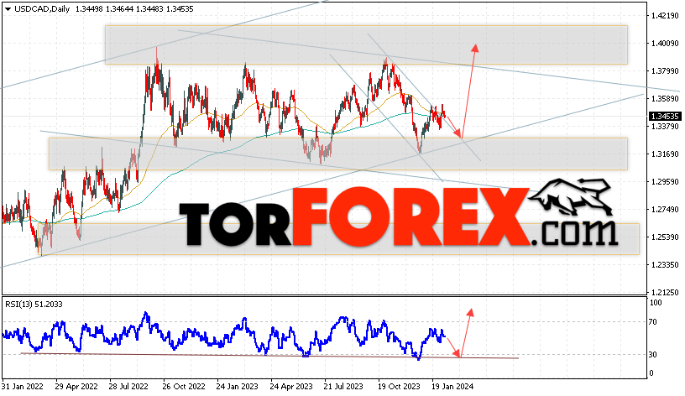Click the 19 Jan 2024 date marker

[452, 387]
